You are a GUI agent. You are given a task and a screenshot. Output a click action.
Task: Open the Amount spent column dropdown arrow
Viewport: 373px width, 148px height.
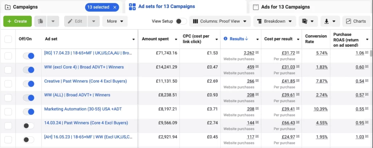click(x=176, y=39)
